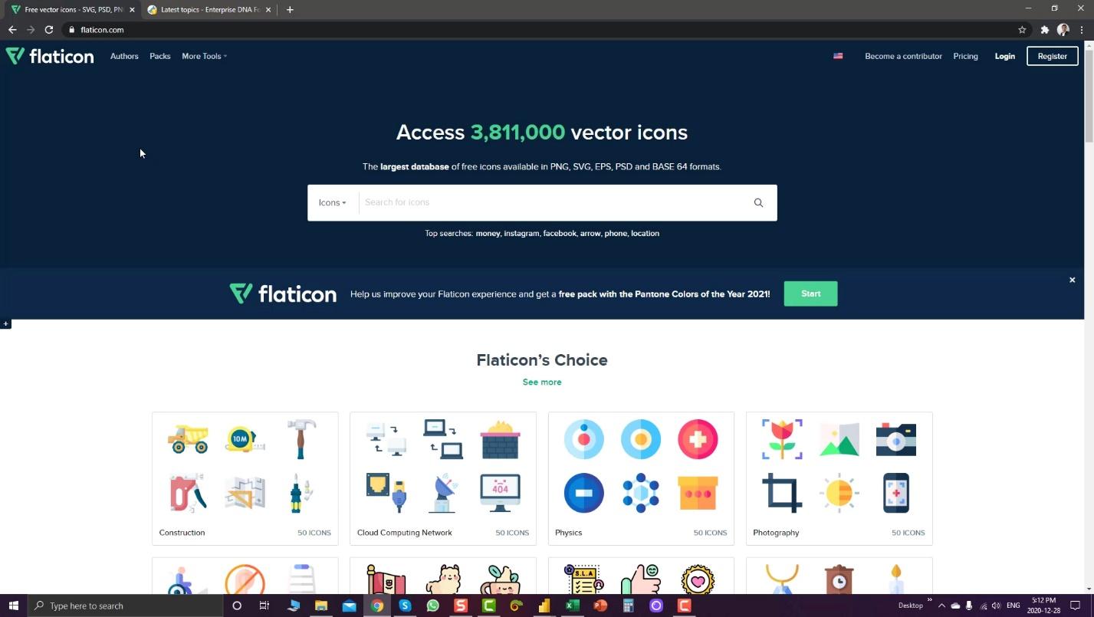This screenshot has width=1094, height=617.
Task: Select the laptop sync arrows icon
Action: (x=443, y=439)
